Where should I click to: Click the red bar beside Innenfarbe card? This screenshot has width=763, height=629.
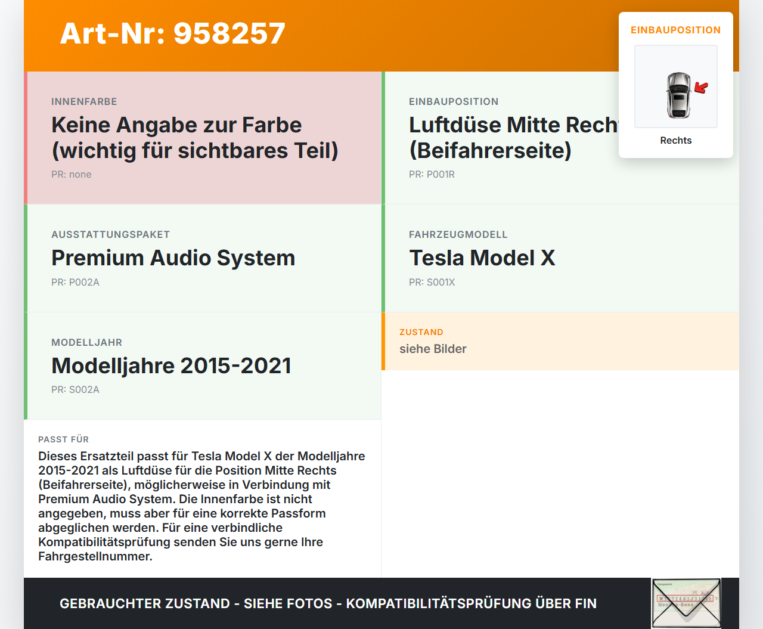pos(26,137)
